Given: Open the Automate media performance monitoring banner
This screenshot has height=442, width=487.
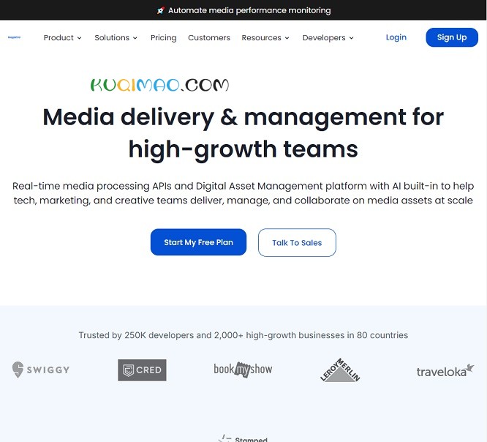Looking at the screenshot, I should click(x=243, y=10).
